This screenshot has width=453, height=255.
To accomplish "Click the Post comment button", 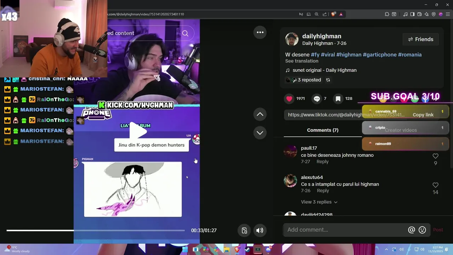I will pos(438,230).
